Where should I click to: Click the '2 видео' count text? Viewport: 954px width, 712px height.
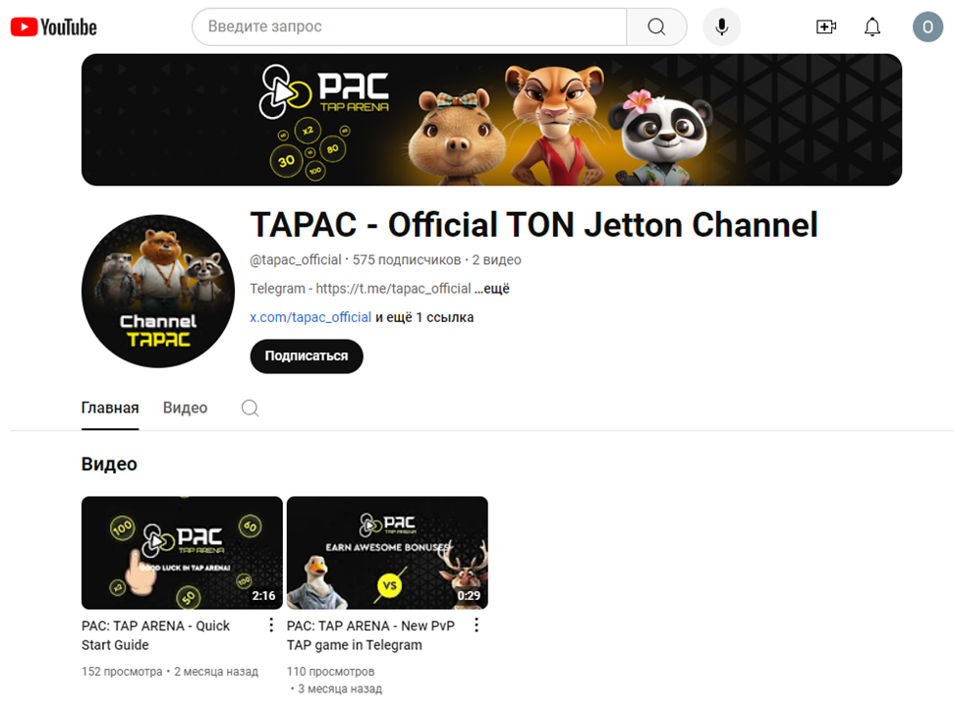click(496, 260)
